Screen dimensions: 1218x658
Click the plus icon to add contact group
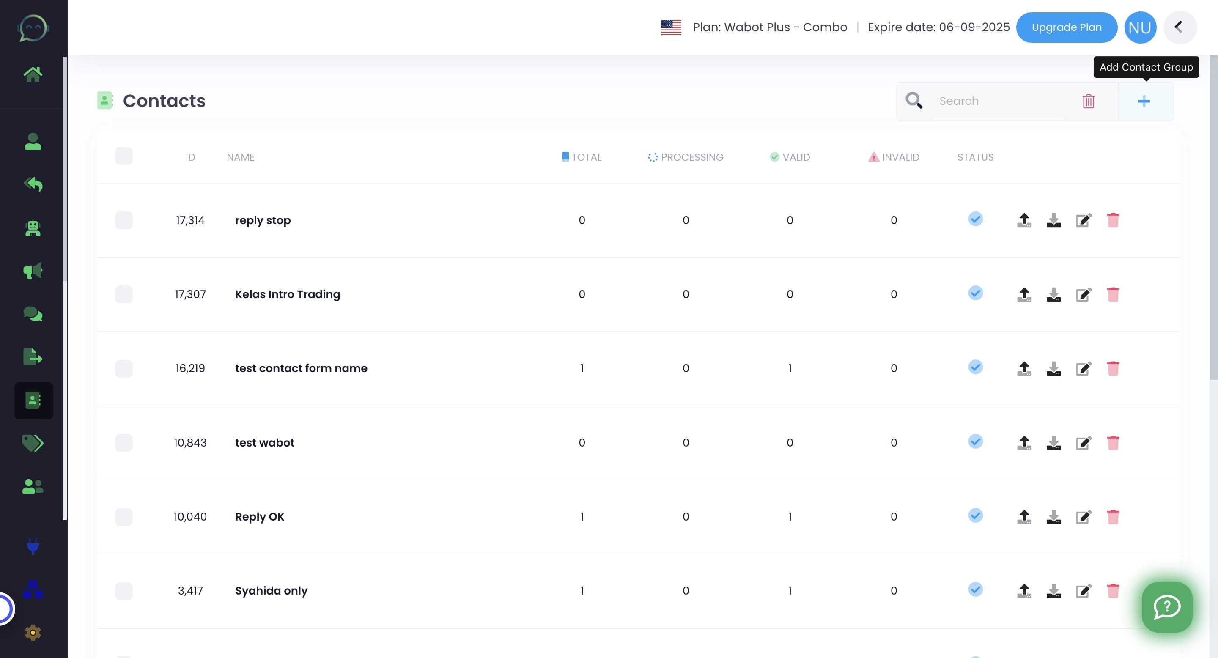[1144, 101]
